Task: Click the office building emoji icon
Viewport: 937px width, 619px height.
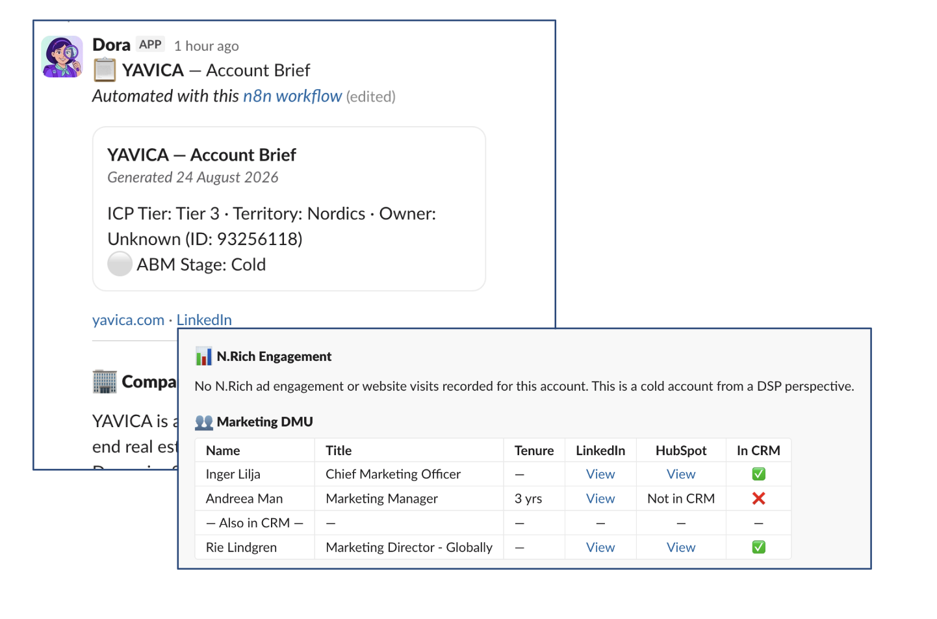Action: pos(105,382)
